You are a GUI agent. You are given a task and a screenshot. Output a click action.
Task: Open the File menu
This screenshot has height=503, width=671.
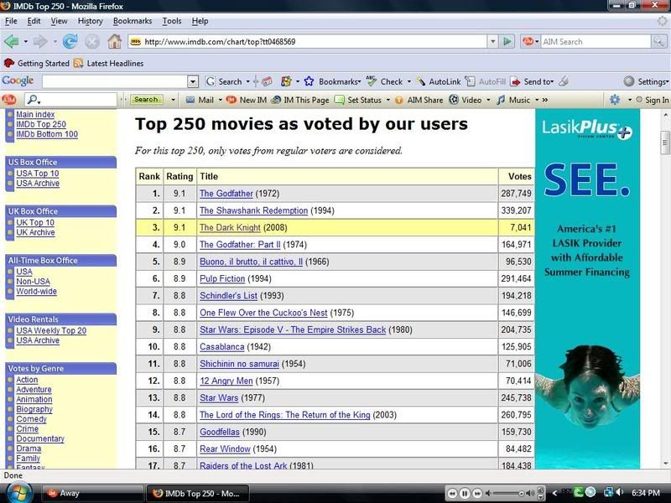point(11,21)
